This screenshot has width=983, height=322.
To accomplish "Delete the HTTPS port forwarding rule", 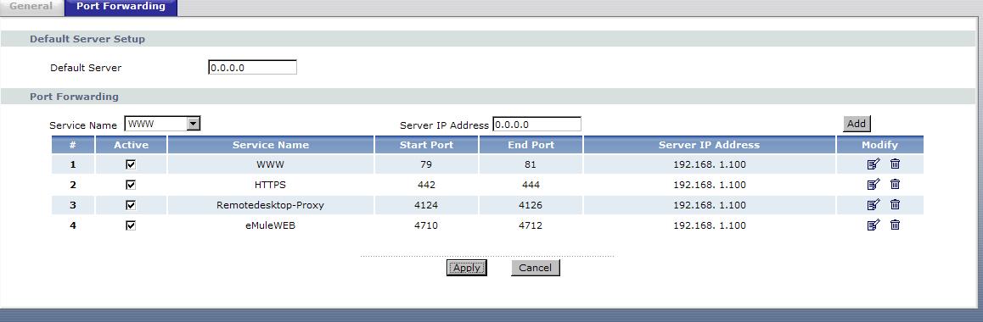I will tap(896, 185).
